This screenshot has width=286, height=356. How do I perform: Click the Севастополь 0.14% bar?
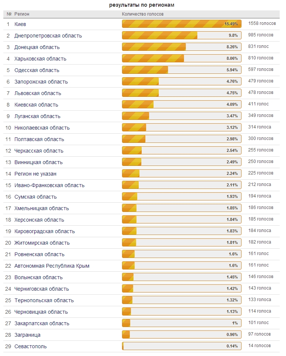[x=182, y=346]
